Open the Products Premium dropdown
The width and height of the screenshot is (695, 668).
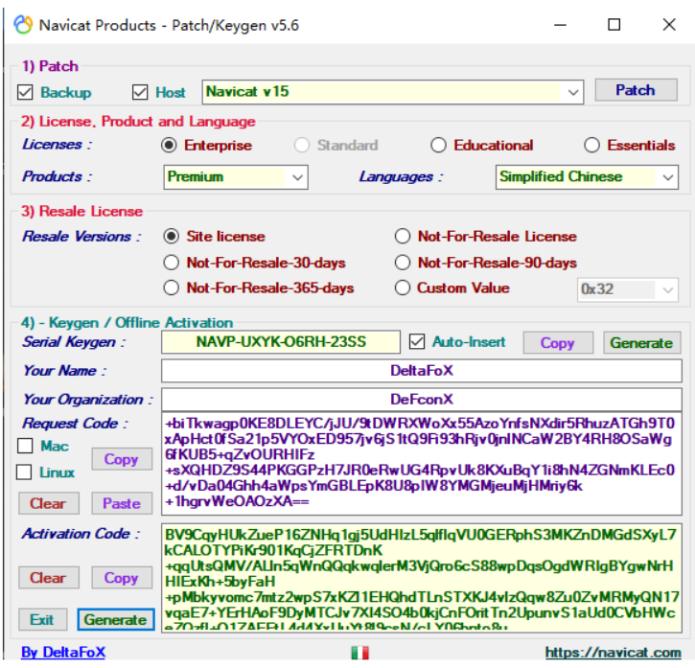236,177
